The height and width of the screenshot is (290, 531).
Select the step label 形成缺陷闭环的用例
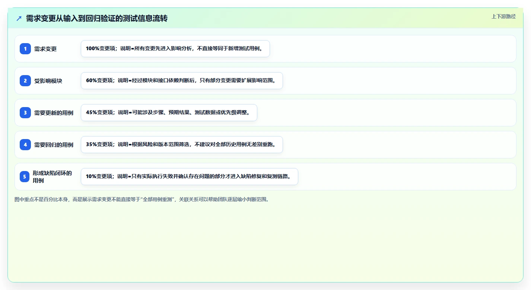pos(52,177)
